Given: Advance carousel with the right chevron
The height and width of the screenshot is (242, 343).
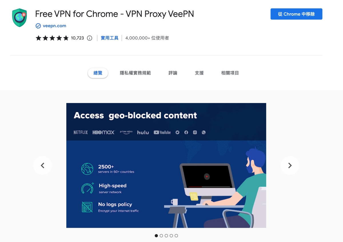Looking at the screenshot, I should pyautogui.click(x=290, y=165).
